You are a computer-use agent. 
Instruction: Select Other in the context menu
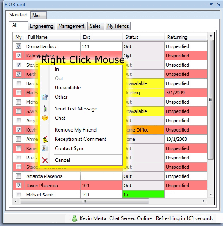click(81, 97)
